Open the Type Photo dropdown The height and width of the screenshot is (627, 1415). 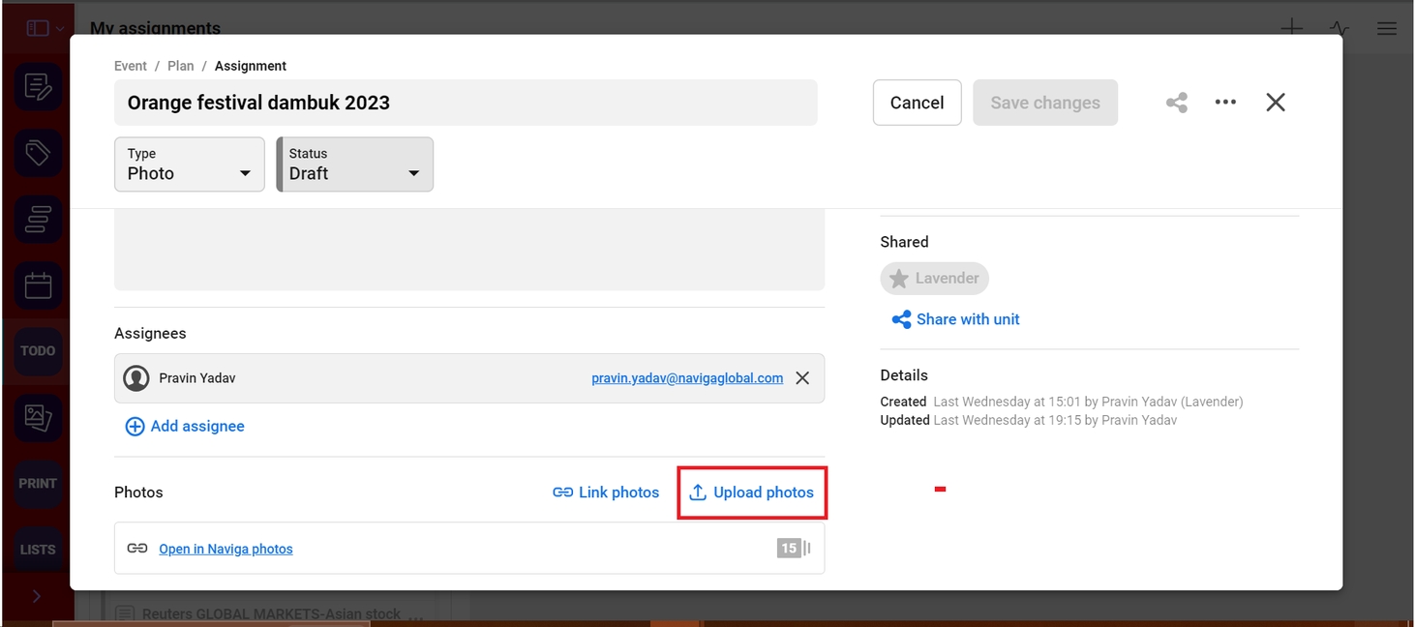tap(190, 164)
